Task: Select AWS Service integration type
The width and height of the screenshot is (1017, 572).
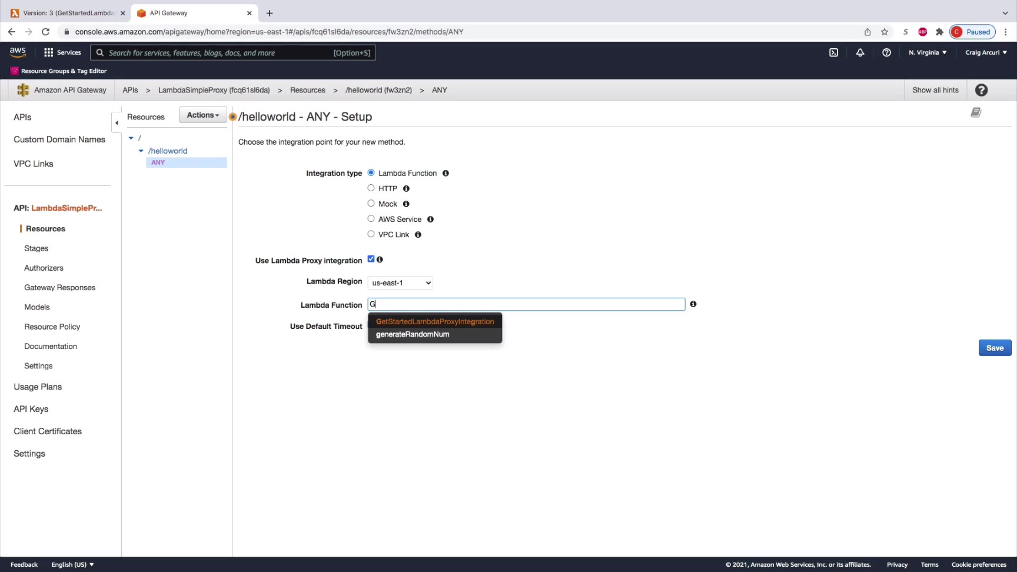Action: tap(371, 218)
